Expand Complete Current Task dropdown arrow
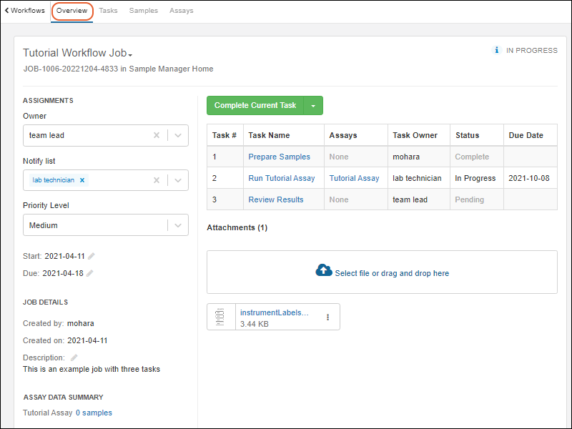This screenshot has width=572, height=429. pyautogui.click(x=313, y=106)
